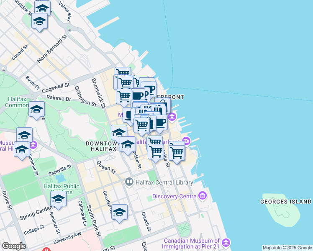Click the University Ave label
The width and height of the screenshot is (313, 251).
tap(67, 238)
